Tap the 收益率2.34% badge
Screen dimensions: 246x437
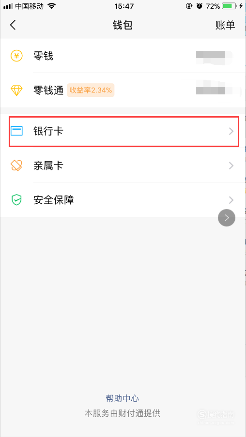click(x=91, y=90)
